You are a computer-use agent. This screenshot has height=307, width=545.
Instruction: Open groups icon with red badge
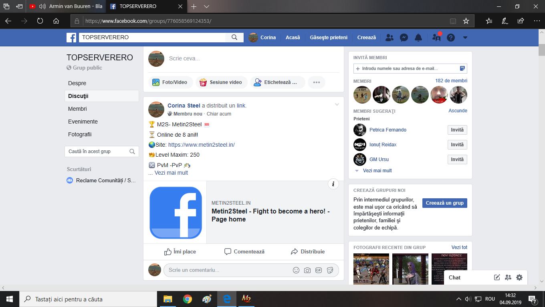pos(436,38)
